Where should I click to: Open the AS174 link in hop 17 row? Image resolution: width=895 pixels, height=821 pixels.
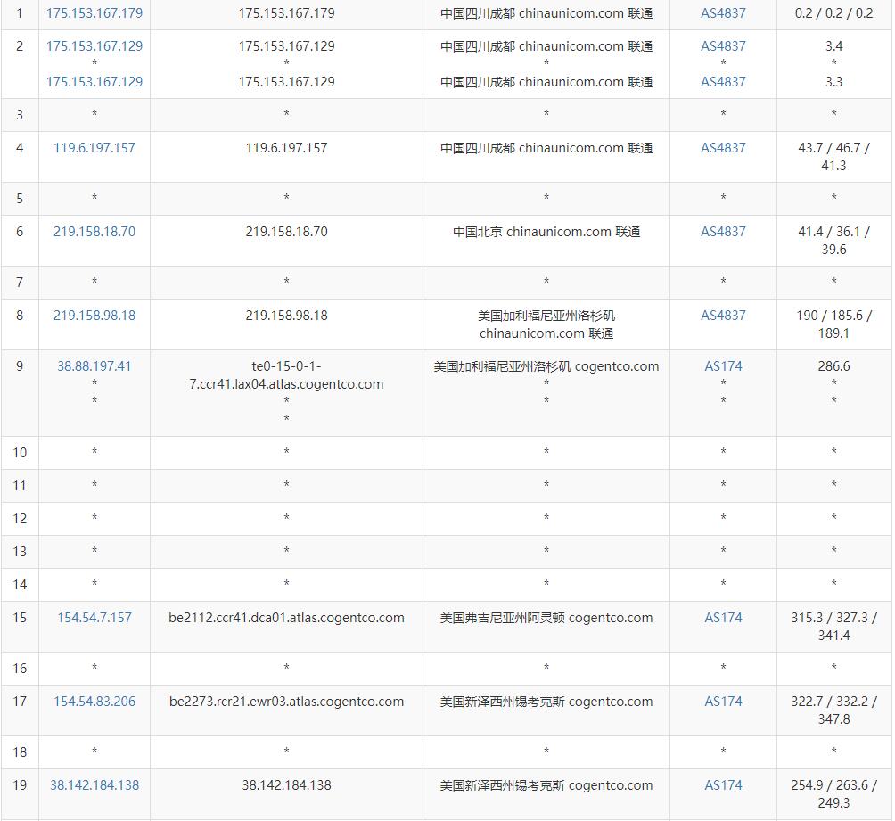pos(723,702)
